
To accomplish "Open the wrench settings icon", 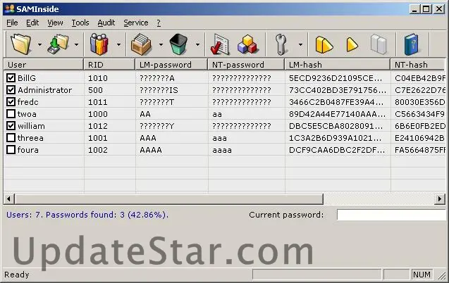I will pyautogui.click(x=281, y=44).
